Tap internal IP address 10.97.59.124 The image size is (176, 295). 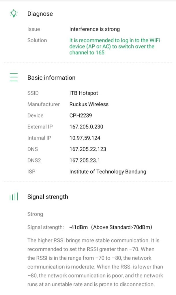85,138
